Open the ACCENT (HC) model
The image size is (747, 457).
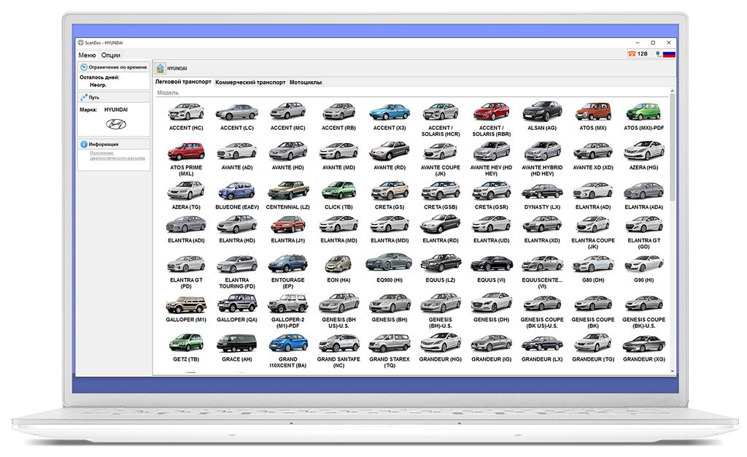point(186,116)
